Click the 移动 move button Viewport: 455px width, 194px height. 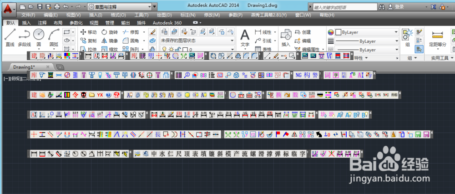tap(88, 32)
